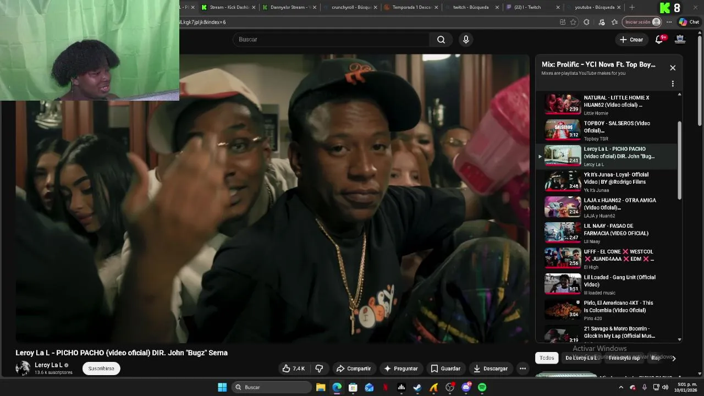The height and width of the screenshot is (396, 704).
Task: Open Discord from taskbar
Action: 466,387
